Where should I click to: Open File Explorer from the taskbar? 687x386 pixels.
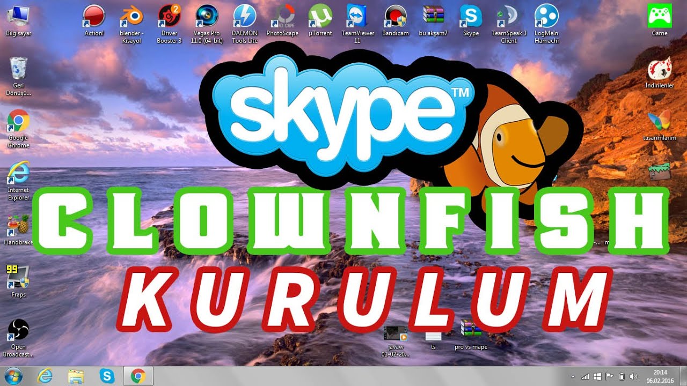[x=76, y=376]
